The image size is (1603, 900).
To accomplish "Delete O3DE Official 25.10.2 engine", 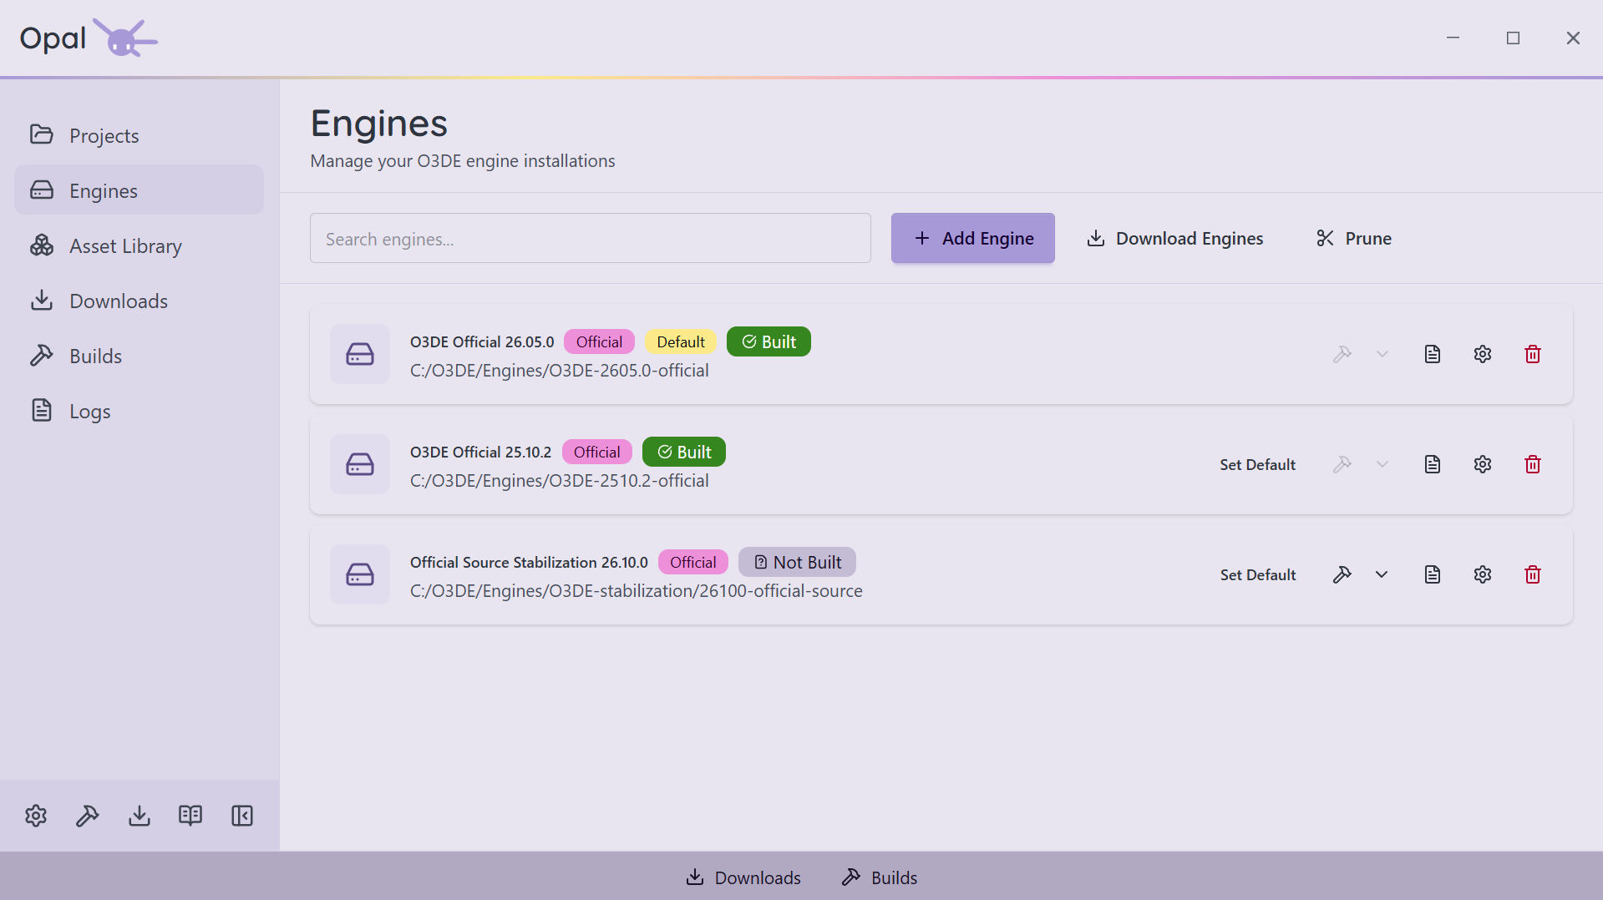I will (1533, 464).
